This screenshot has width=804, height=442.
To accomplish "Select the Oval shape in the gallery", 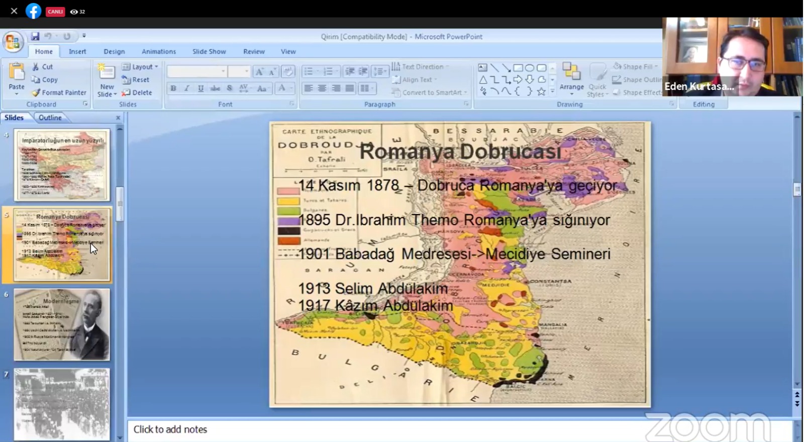I will point(530,67).
